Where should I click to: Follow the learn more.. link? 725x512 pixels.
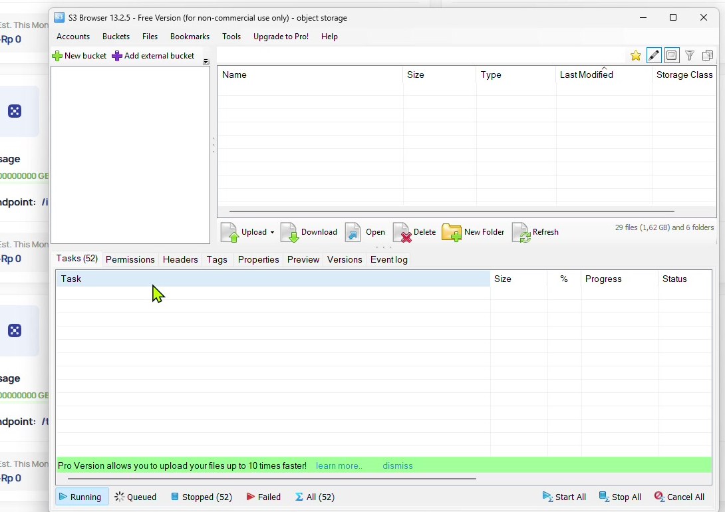click(x=339, y=466)
